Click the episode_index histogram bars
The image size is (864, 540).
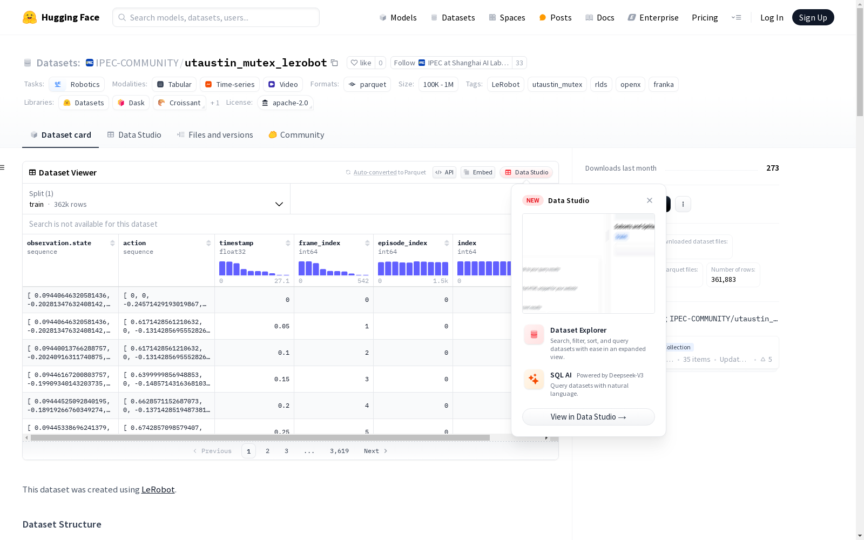click(x=413, y=268)
